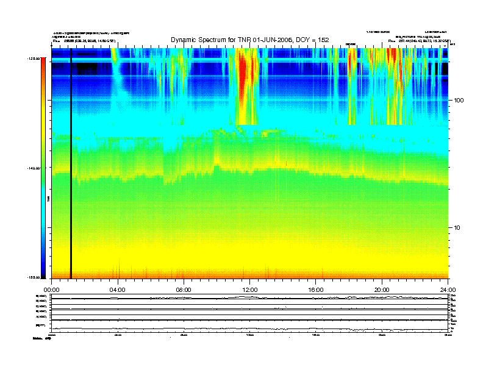The width and height of the screenshot is (483, 373).
Task: Click the top strip-chart trace below the spectrum
Action: (249, 297)
